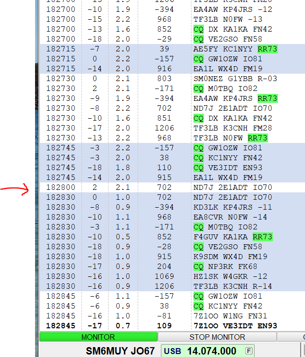
Task: Click the SM6MUY JO67 callsign label
Action: point(120,351)
